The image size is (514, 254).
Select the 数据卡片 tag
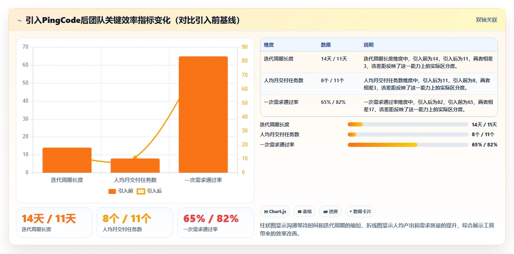360,211
